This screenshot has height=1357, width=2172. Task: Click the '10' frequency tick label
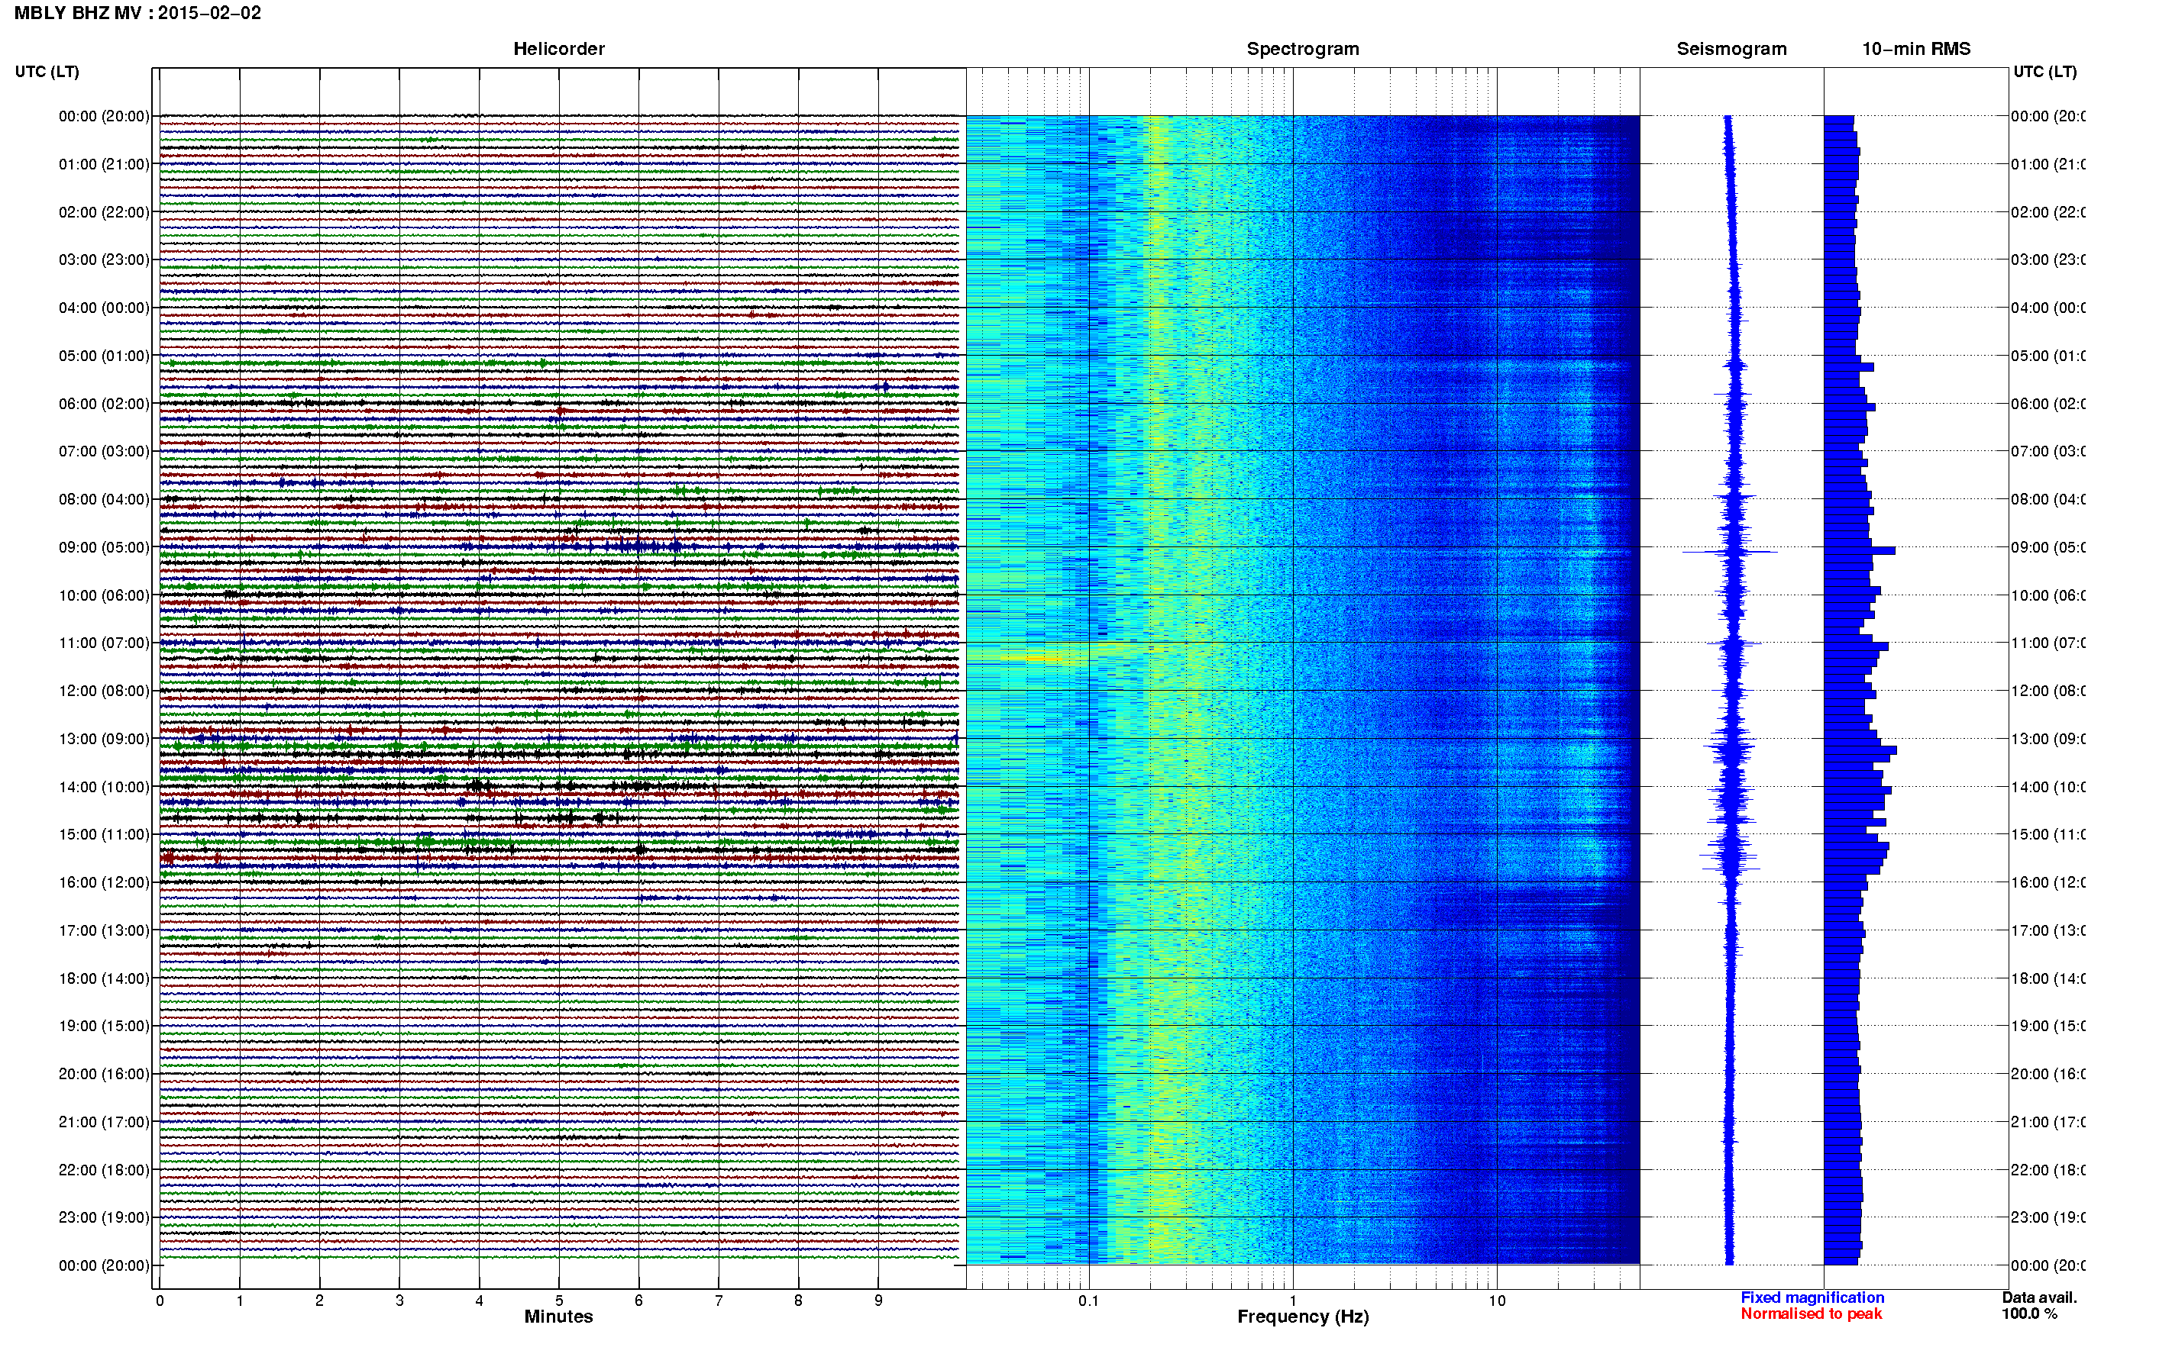(1497, 1301)
